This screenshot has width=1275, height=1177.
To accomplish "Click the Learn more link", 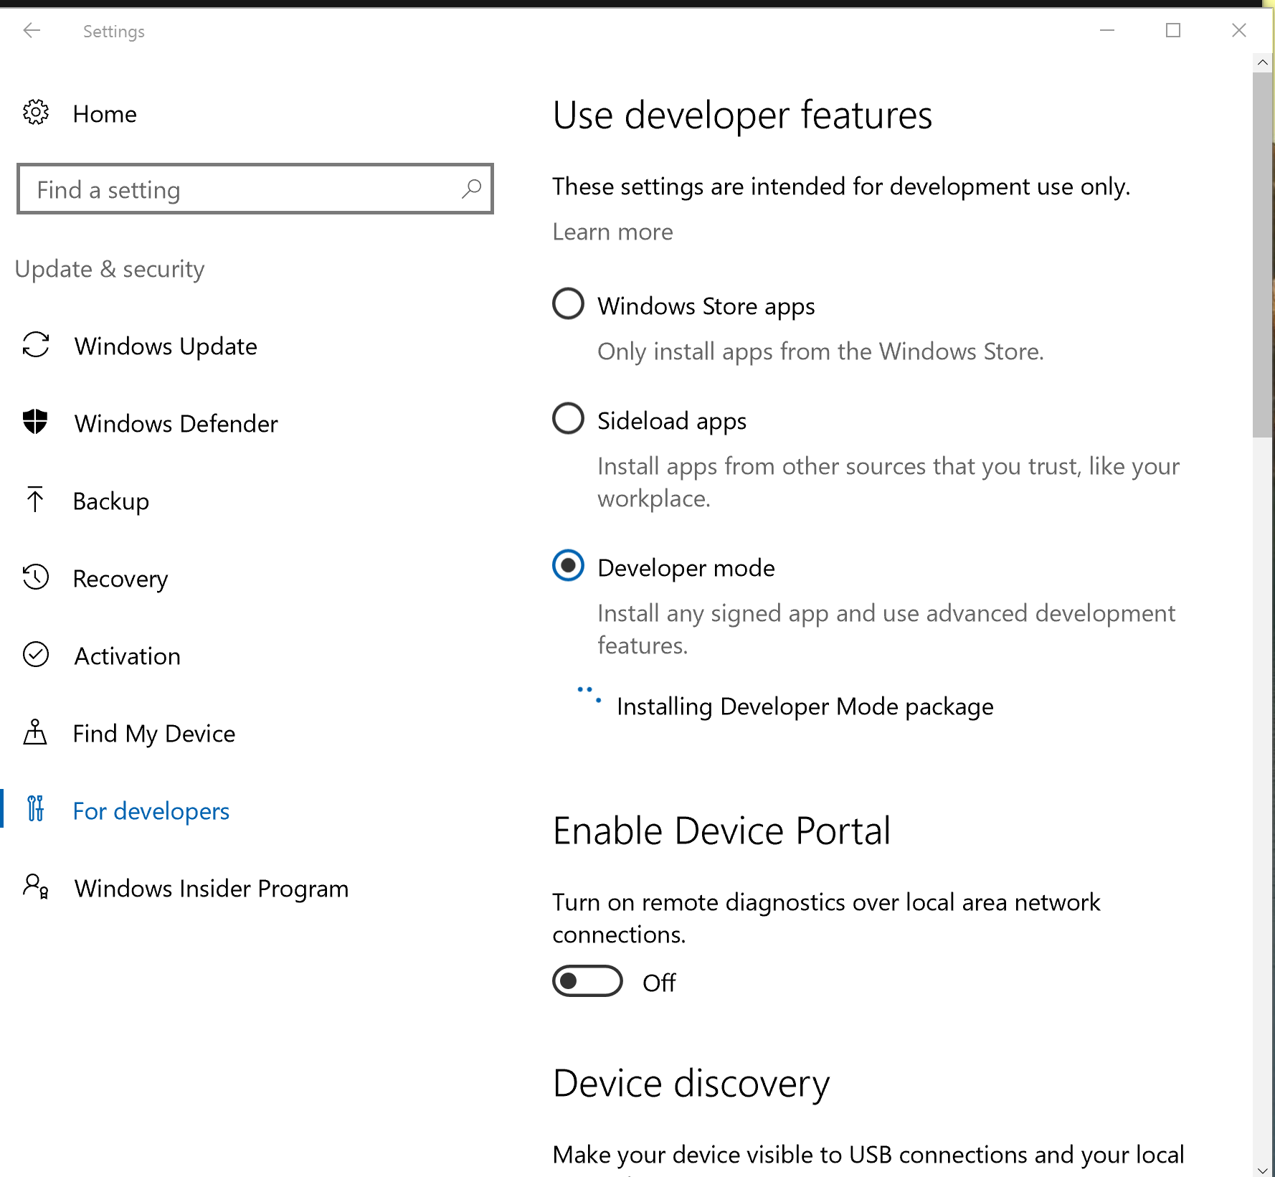I will click(x=612, y=232).
